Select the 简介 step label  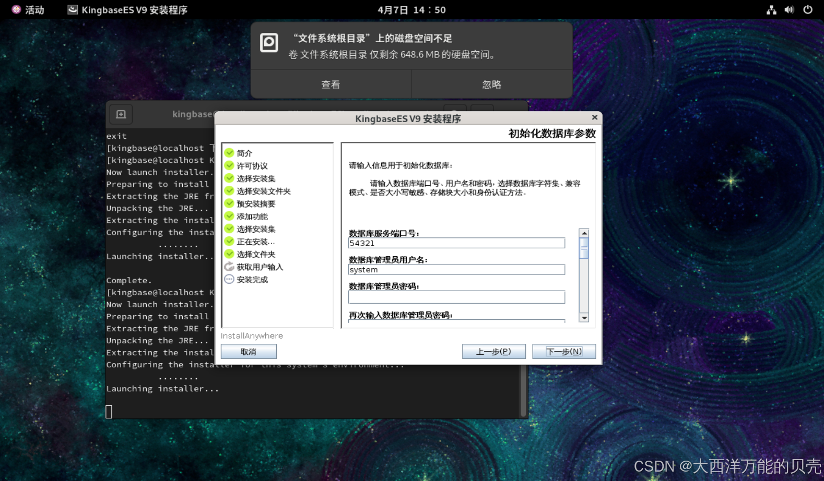point(244,153)
